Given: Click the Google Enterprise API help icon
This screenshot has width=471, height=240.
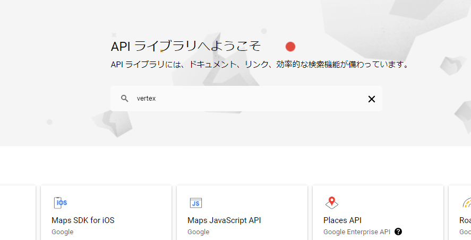Looking at the screenshot, I should tap(398, 232).
